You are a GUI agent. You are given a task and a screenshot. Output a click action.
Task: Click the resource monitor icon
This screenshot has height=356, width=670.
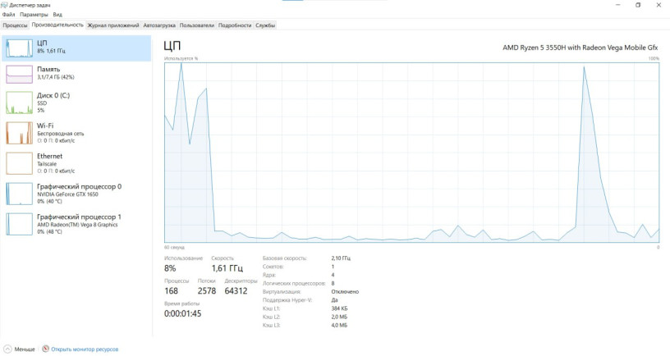pyautogui.click(x=46, y=349)
